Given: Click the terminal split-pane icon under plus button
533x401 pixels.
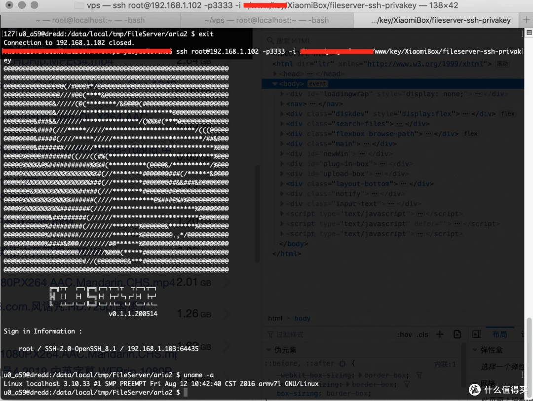Looking at the screenshot, I should 529,33.
